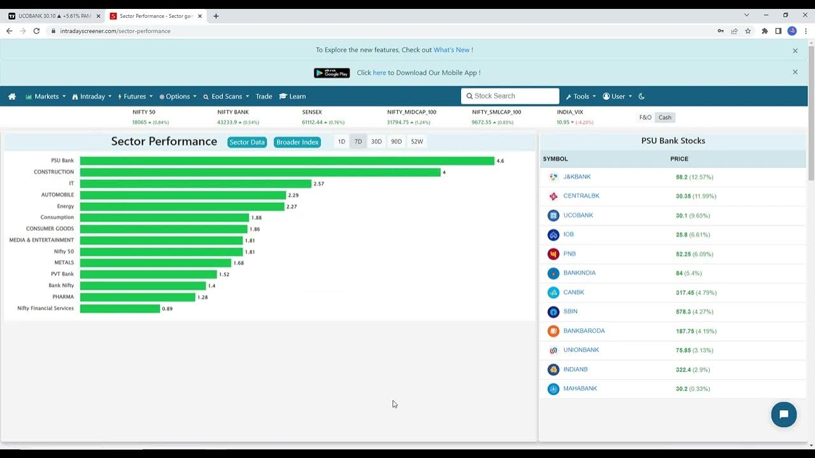Open the Eod Scans dropdown
The height and width of the screenshot is (458, 815).
[226, 97]
